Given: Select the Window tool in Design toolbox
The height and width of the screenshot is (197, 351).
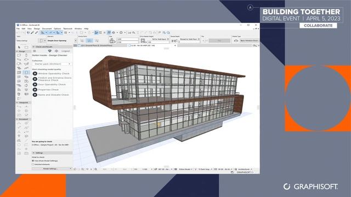Looking at the screenshot, I should pyautogui.click(x=19, y=73).
